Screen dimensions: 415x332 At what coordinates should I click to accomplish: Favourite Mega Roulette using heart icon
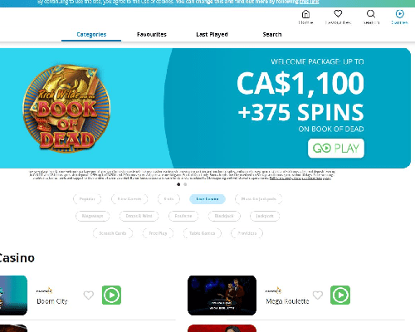coord(318,295)
